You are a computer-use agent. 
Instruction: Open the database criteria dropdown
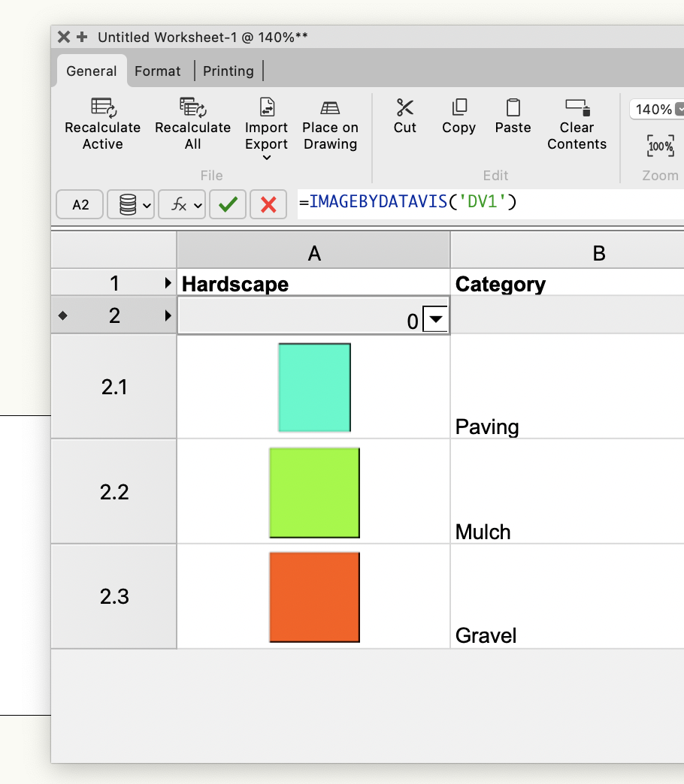(131, 204)
